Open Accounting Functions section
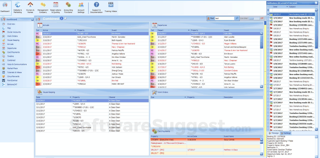320x158 pixels. [68, 7]
